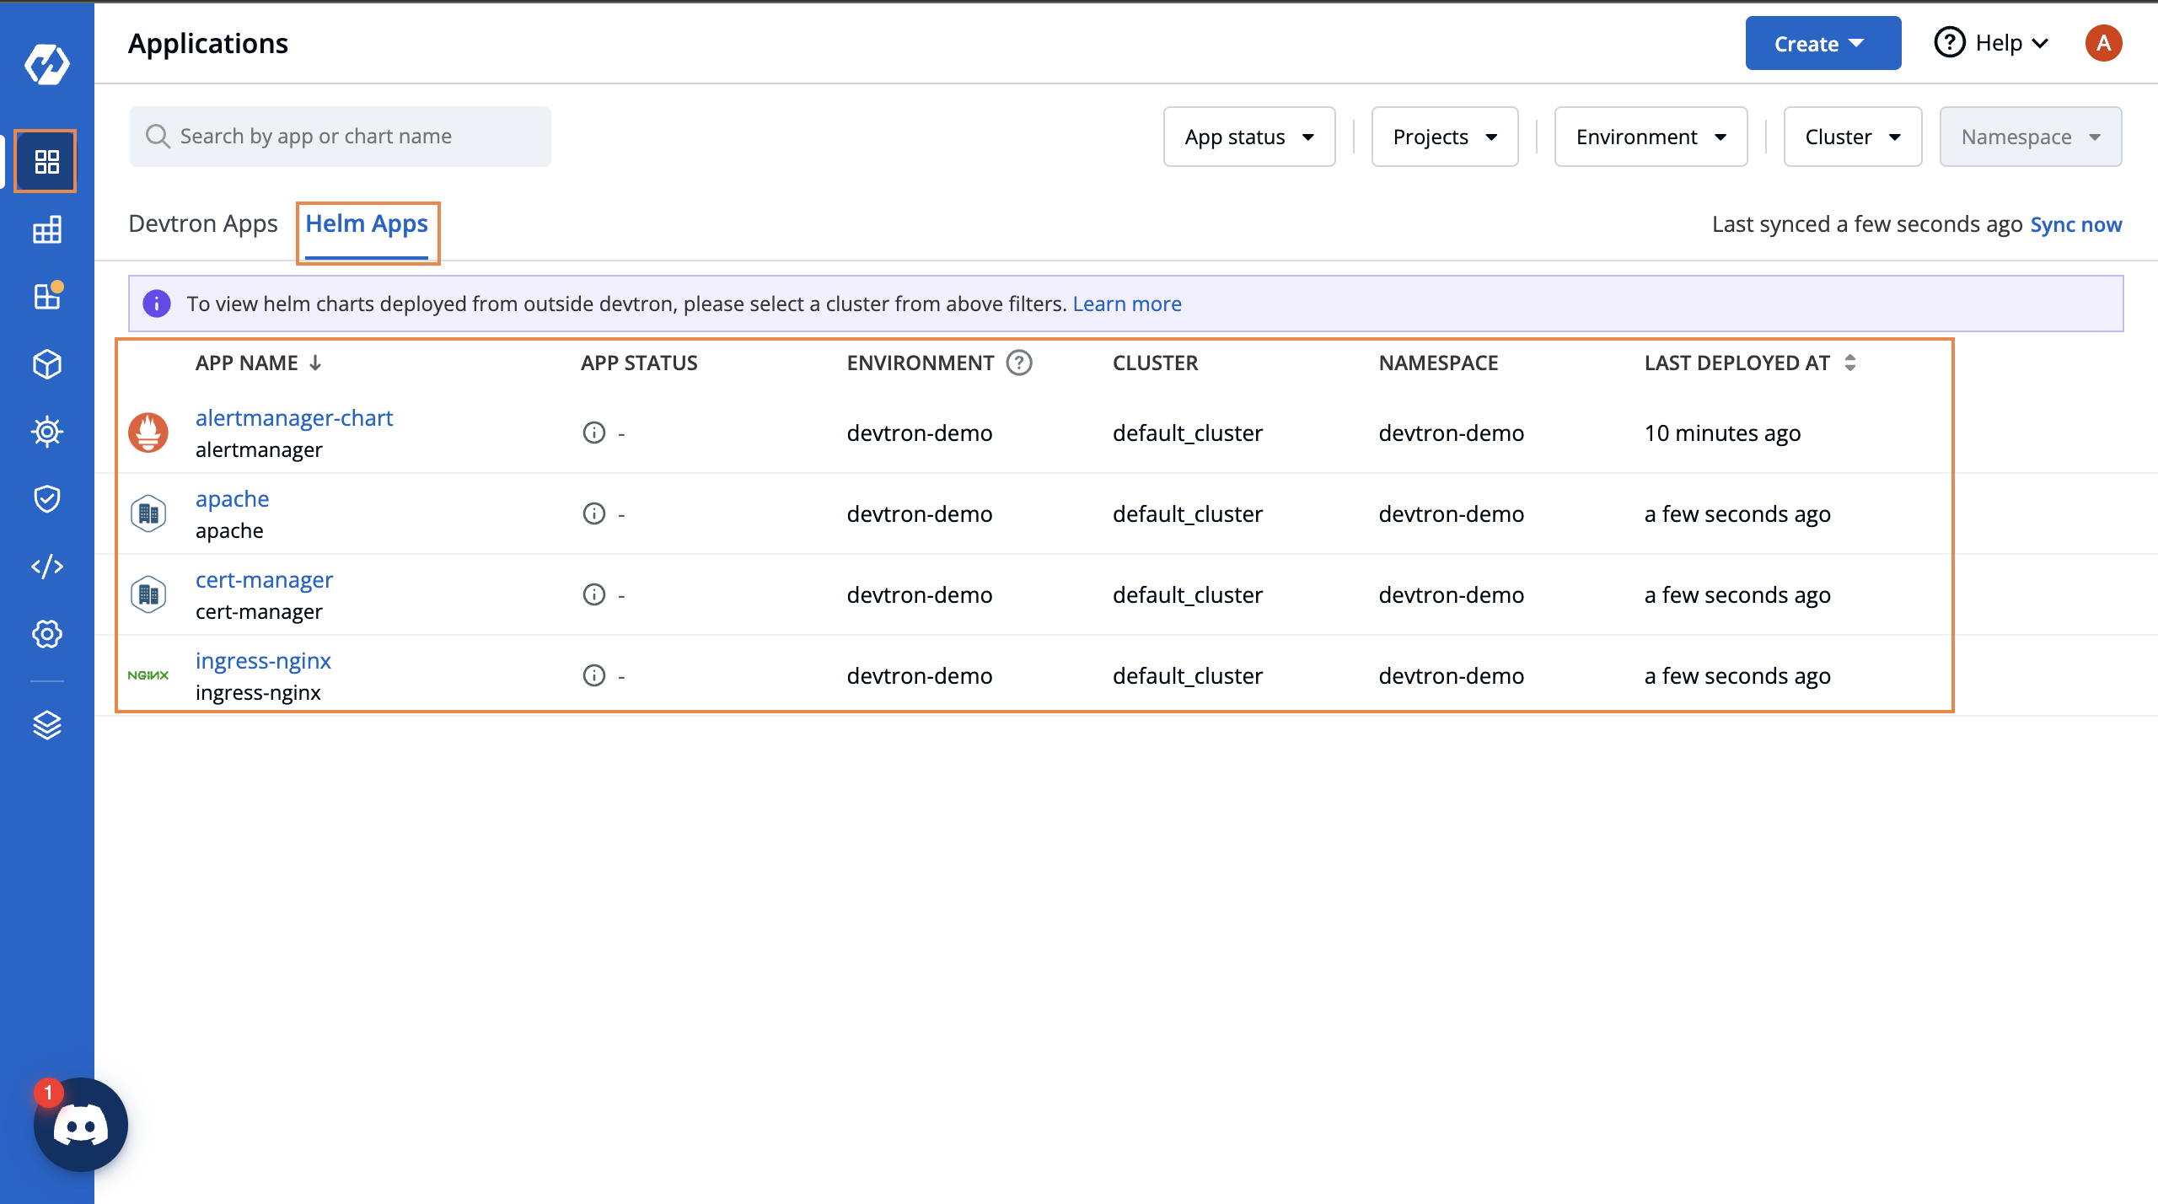Image resolution: width=2158 pixels, height=1204 pixels.
Task: Select the Helm Apps tab
Action: click(x=368, y=223)
